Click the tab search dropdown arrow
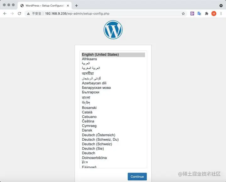The image size is (226, 182). click(x=221, y=6)
